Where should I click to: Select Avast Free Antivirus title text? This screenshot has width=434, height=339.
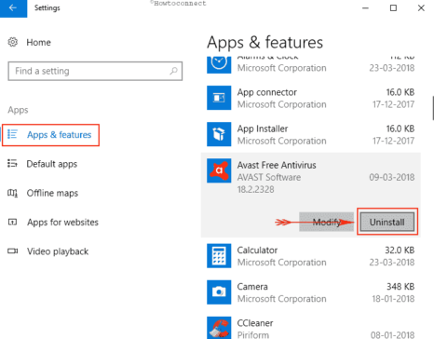(277, 165)
